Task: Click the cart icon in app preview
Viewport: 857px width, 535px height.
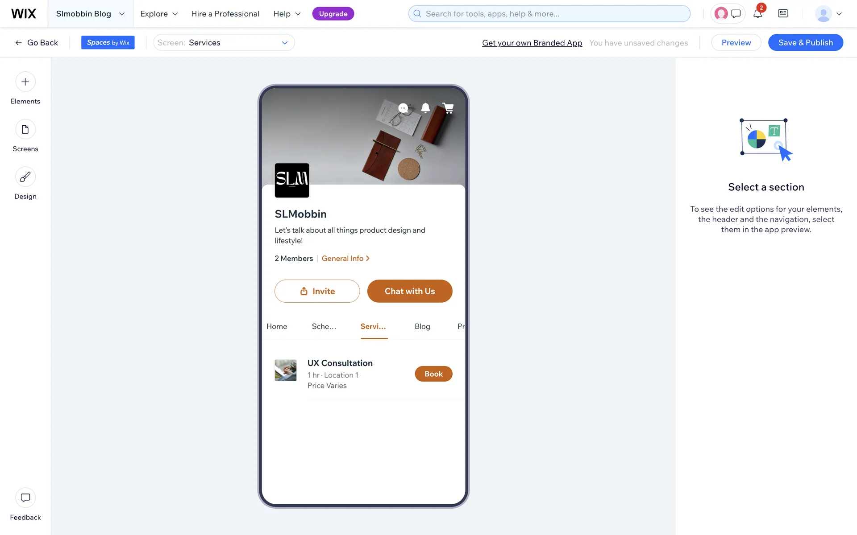Action: [x=448, y=108]
